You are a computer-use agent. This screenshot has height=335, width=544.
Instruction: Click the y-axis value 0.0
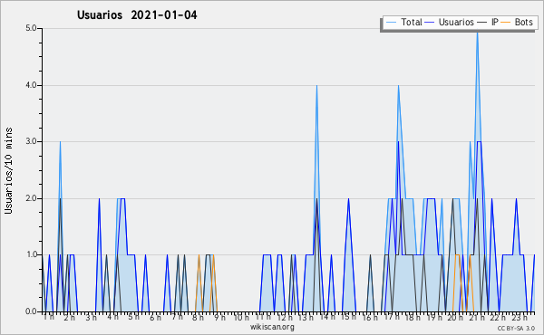31,311
